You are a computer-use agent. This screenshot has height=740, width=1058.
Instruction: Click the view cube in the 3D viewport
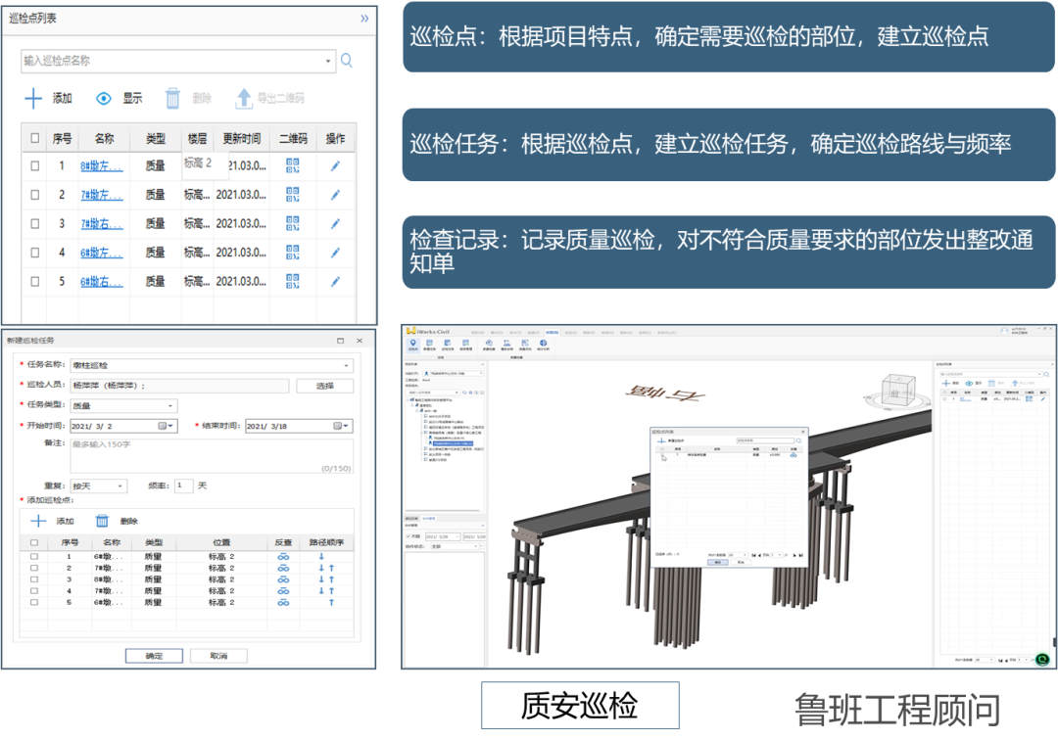(898, 391)
